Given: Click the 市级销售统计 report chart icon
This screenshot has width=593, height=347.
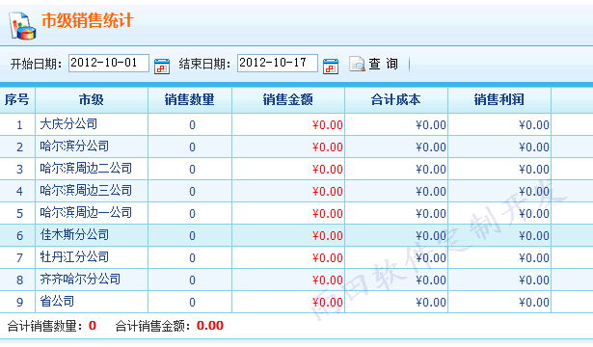Looking at the screenshot, I should point(22,26).
